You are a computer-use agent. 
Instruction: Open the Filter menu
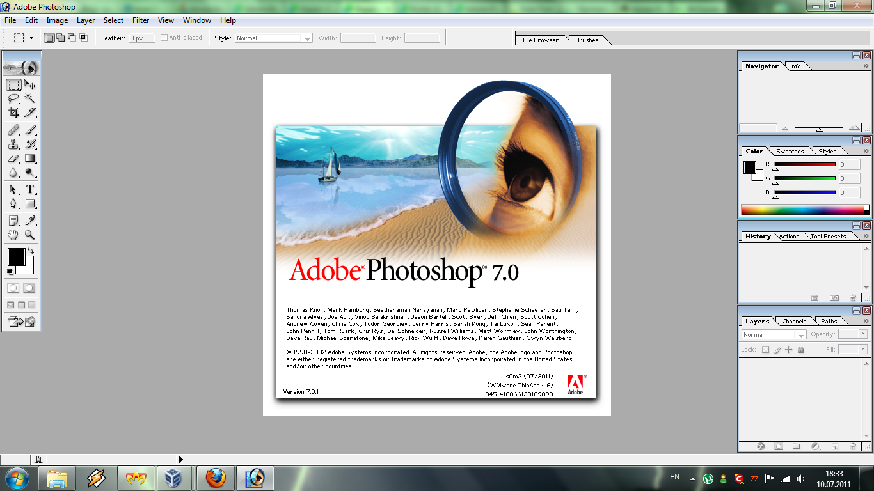tap(141, 20)
